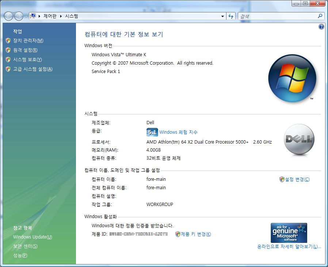Click the Windows Vista logo orb
Image resolution: width=328 pixels, height=267 pixels.
(292, 78)
